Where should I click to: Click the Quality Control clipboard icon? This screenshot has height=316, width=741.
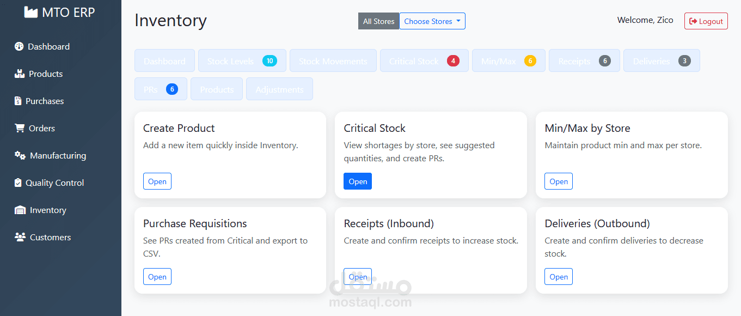(18, 183)
